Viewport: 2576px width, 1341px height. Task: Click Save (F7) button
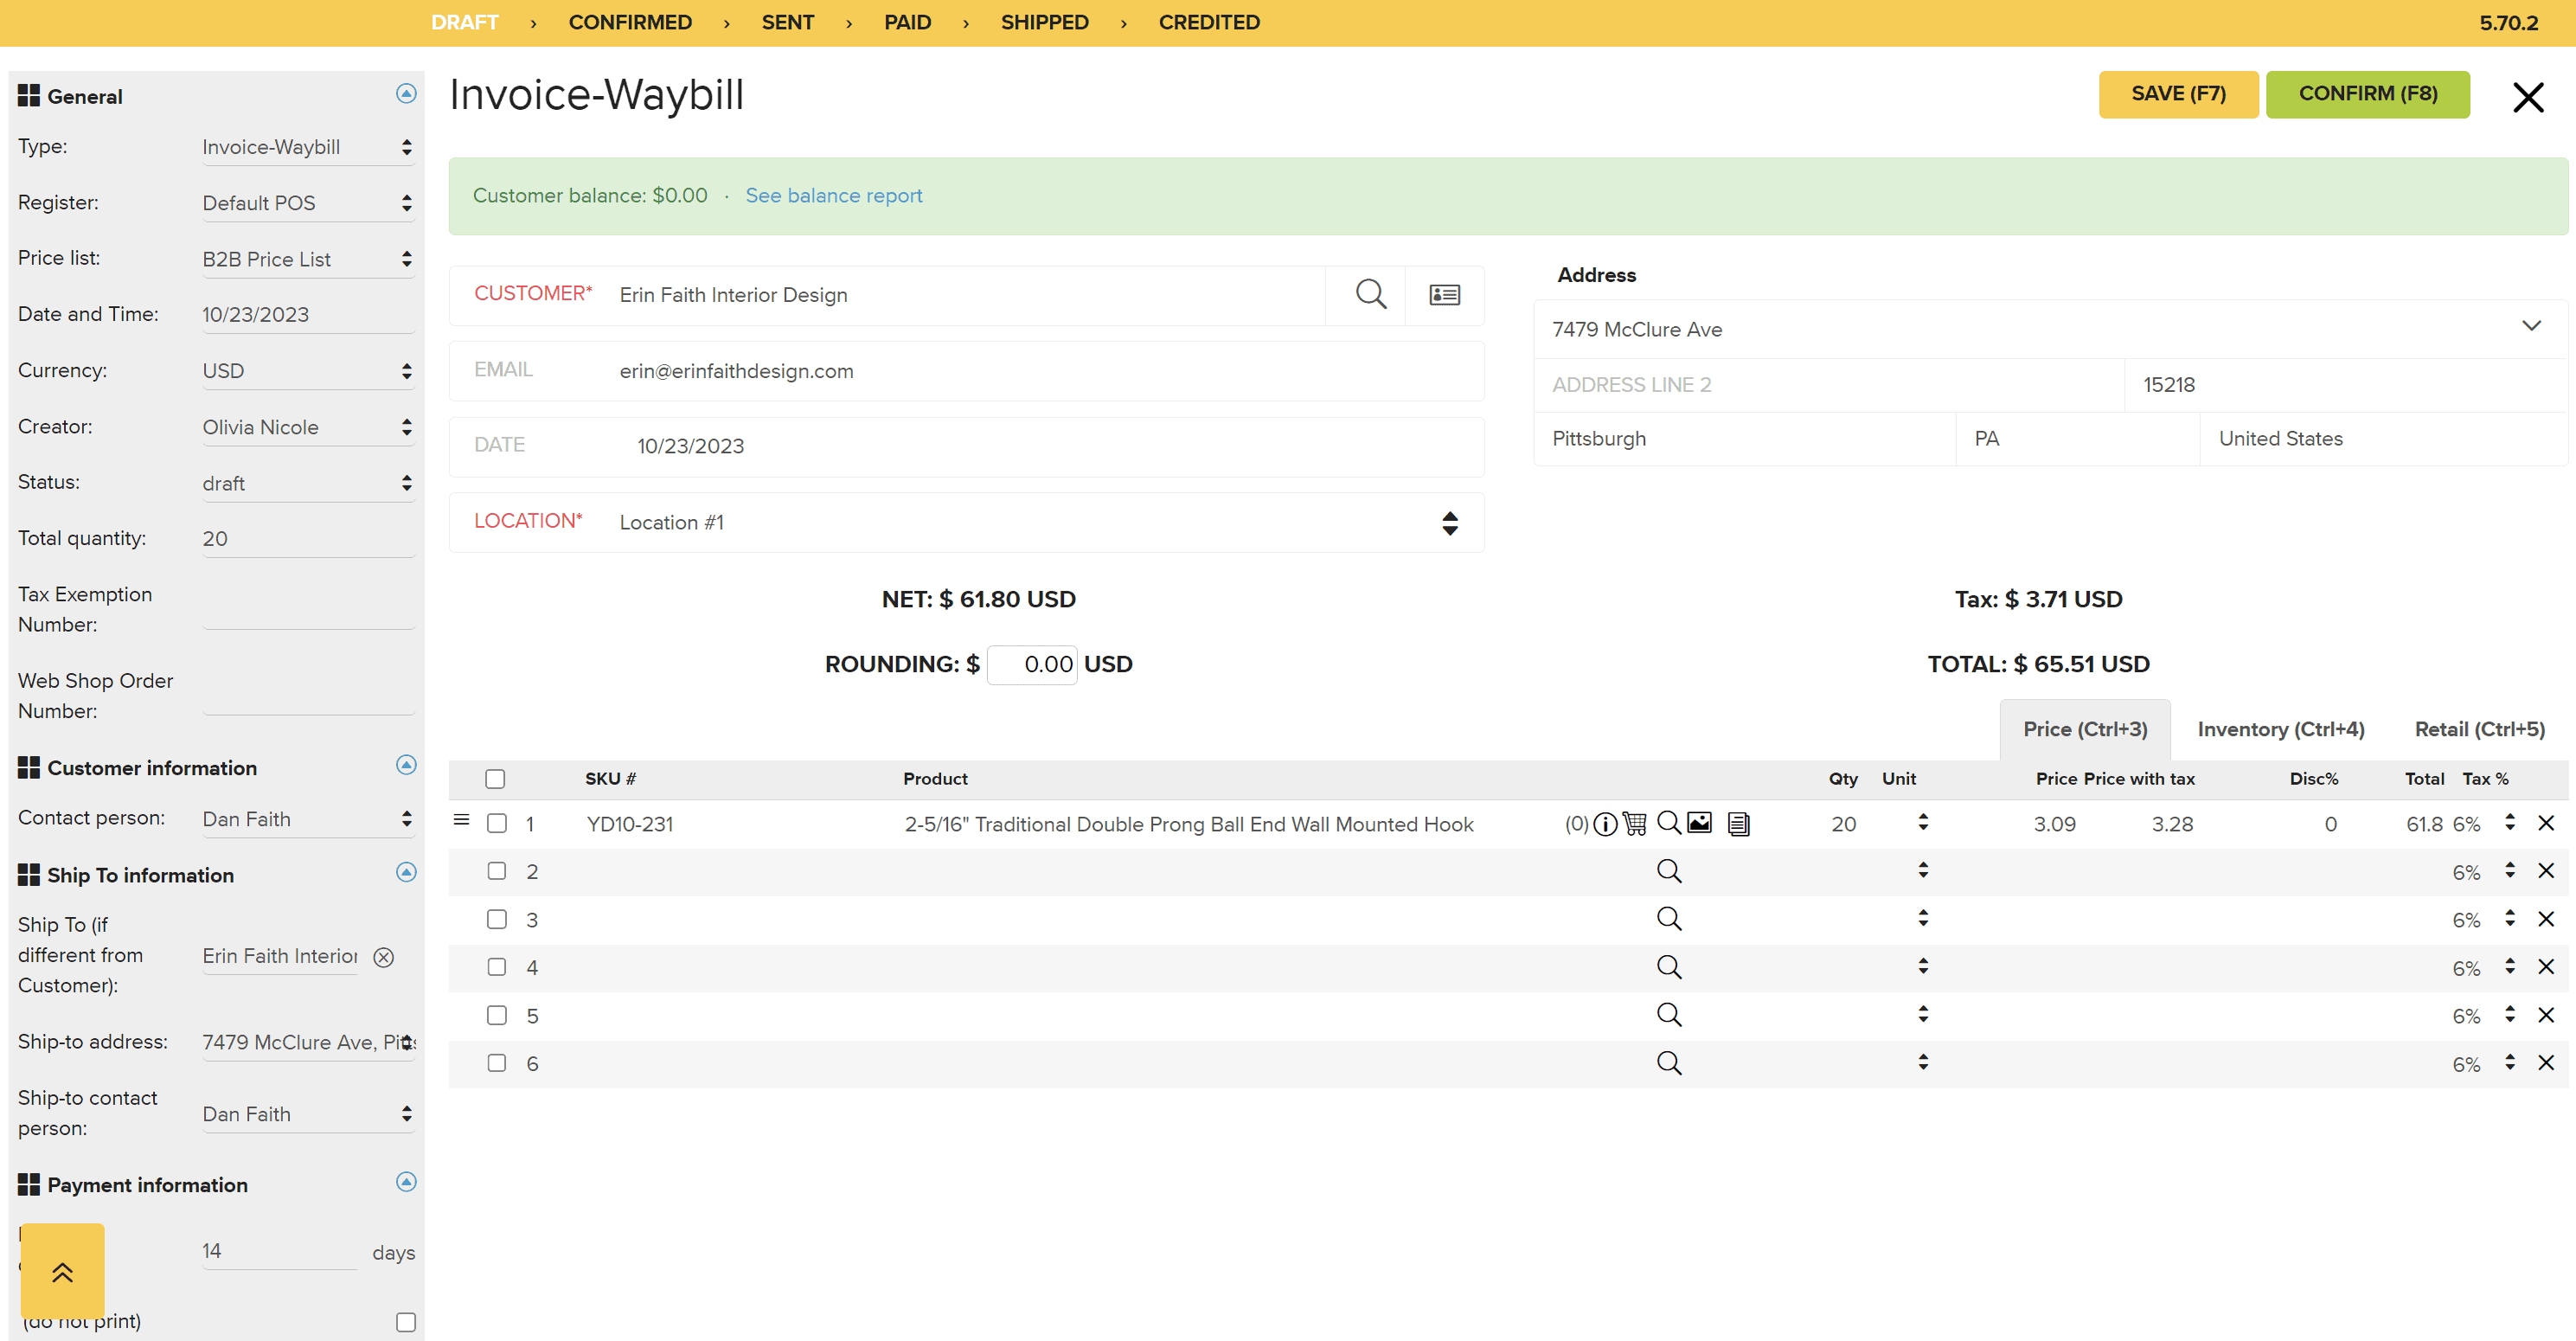[x=2177, y=93]
